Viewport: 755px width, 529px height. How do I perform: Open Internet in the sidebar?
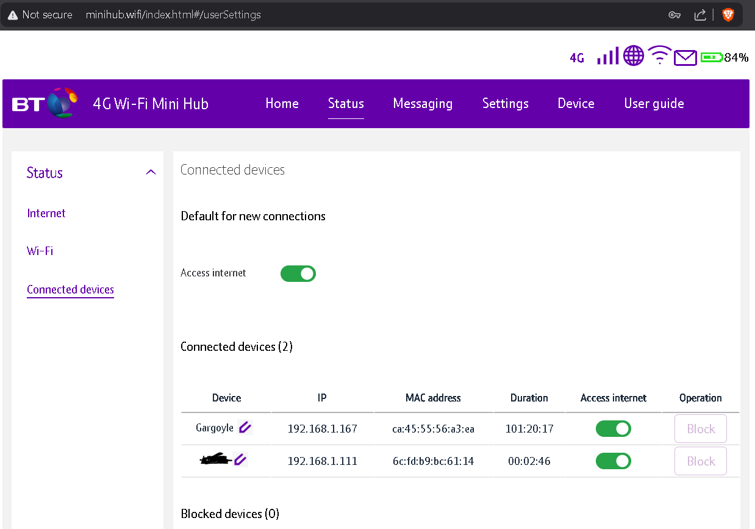(46, 213)
